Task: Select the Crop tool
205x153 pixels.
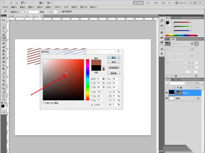Action: (4, 35)
